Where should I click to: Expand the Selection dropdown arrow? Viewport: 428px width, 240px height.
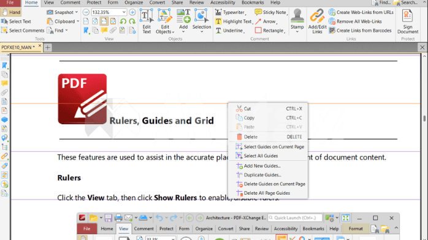(x=202, y=32)
